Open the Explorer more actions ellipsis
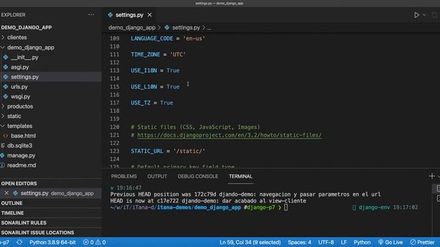 tap(91, 14)
